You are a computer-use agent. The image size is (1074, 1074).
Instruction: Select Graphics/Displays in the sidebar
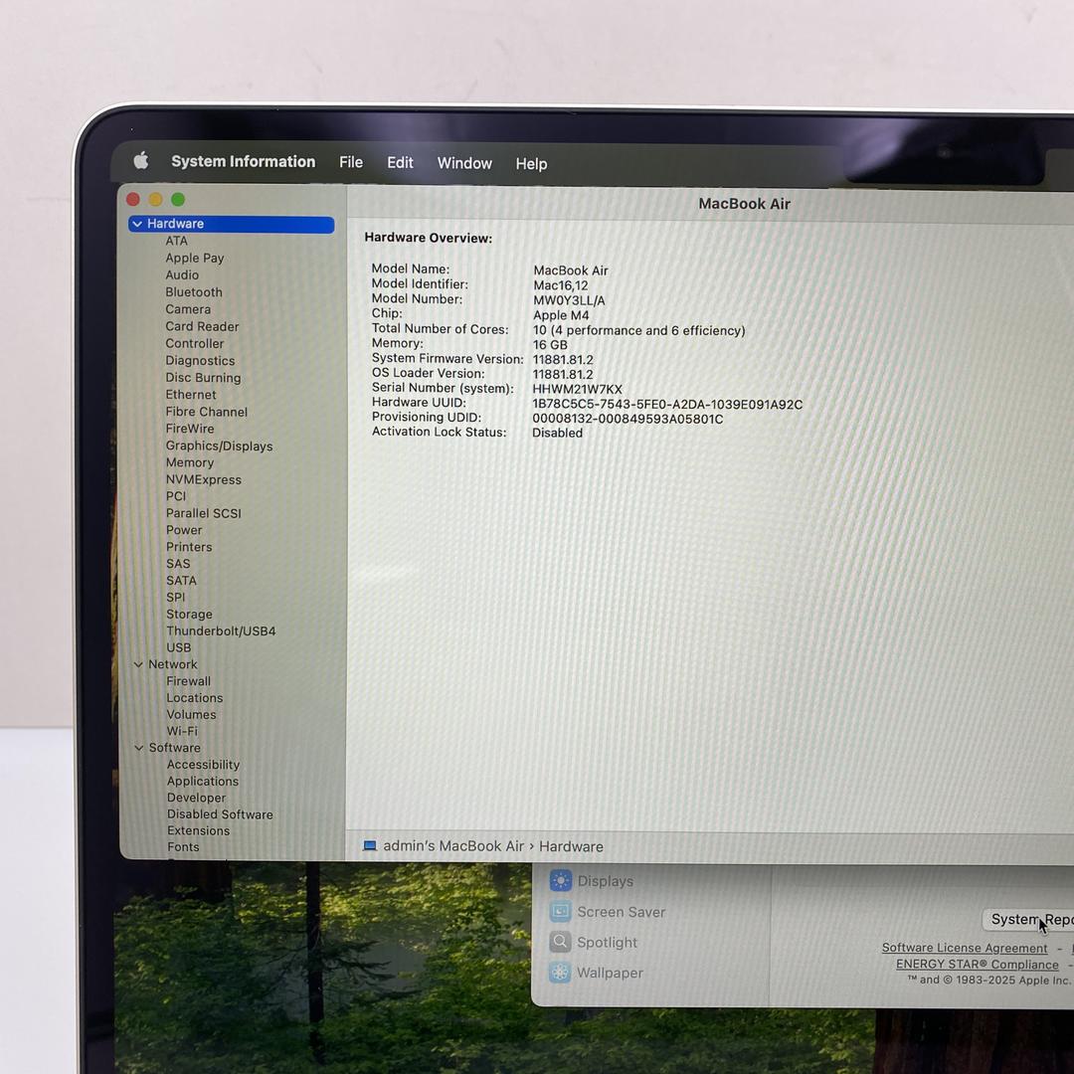[x=219, y=446]
